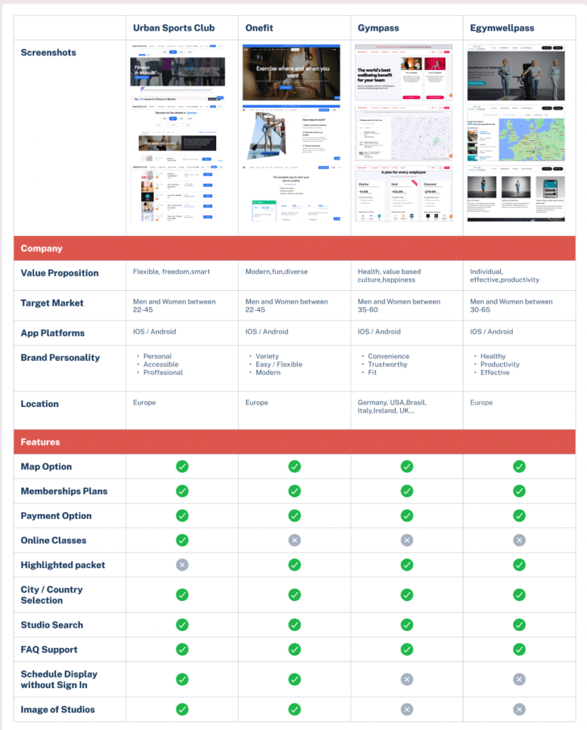Click Gympass City / Country Selection checkmark
The height and width of the screenshot is (730, 587).
(407, 595)
